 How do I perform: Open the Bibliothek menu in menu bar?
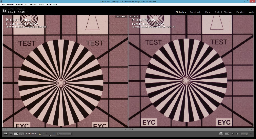click(x=19, y=4)
